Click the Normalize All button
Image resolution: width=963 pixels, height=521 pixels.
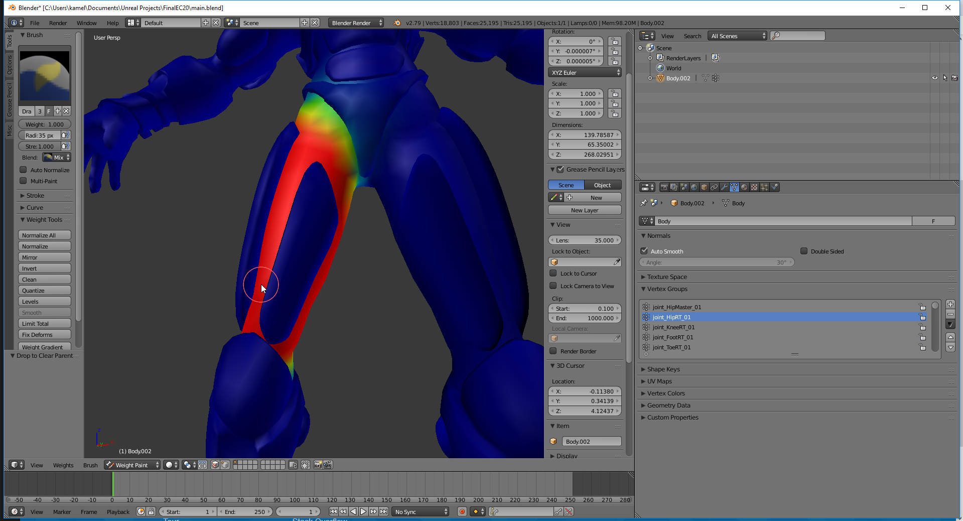coord(45,235)
